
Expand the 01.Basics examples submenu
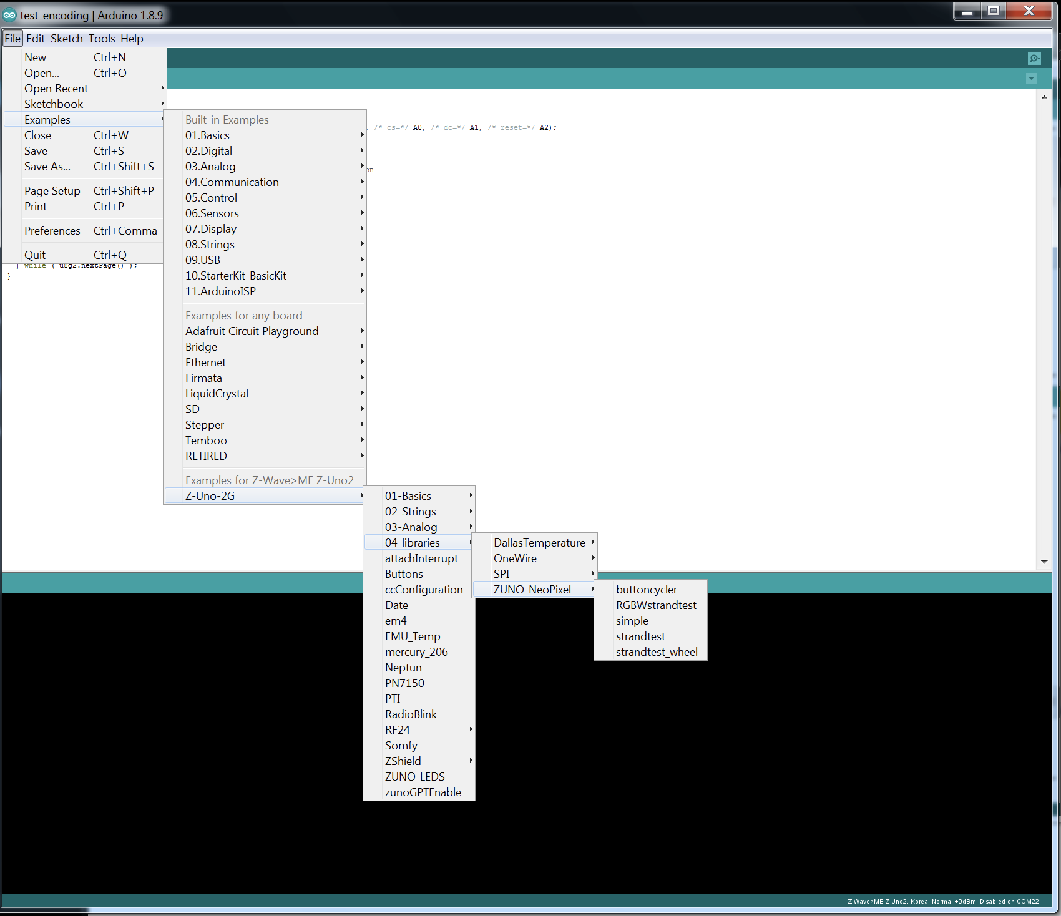(265, 135)
